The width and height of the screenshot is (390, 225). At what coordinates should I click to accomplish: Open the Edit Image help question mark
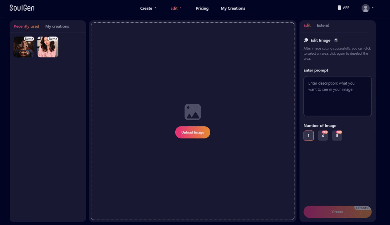click(x=336, y=40)
